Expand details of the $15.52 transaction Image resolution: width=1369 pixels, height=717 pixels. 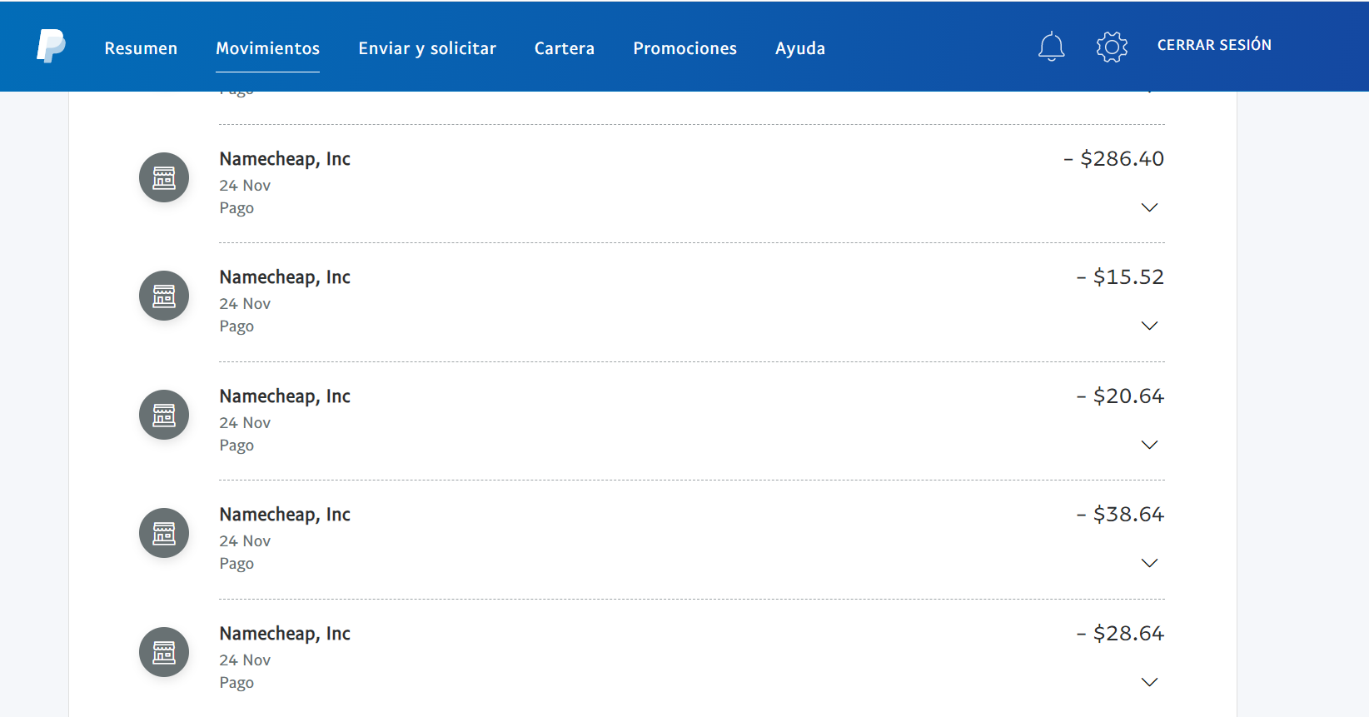(x=1149, y=326)
